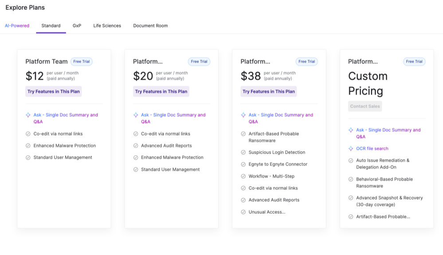Click the sparkle icon in the $12 plan
Image resolution: width=443 pixels, height=255 pixels.
point(28,115)
